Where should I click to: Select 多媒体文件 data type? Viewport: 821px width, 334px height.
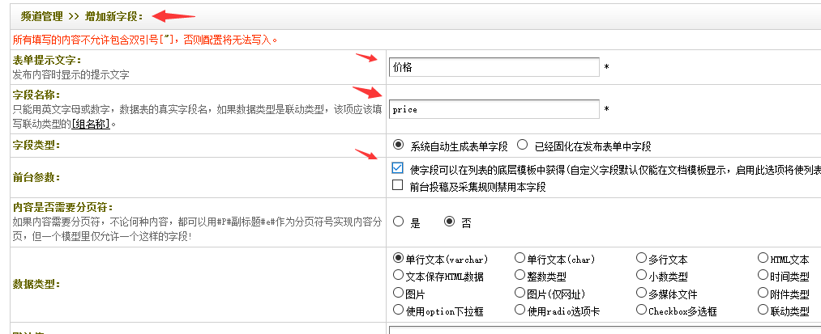[x=641, y=294]
